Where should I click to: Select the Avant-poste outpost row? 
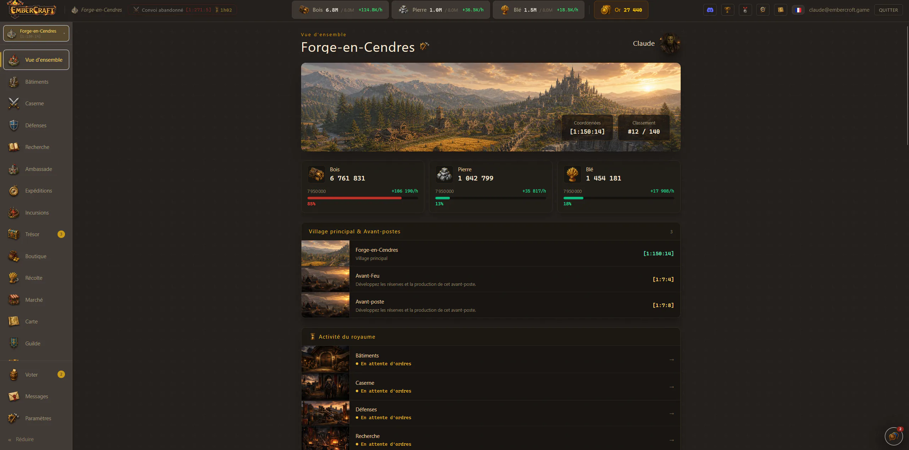point(491,305)
